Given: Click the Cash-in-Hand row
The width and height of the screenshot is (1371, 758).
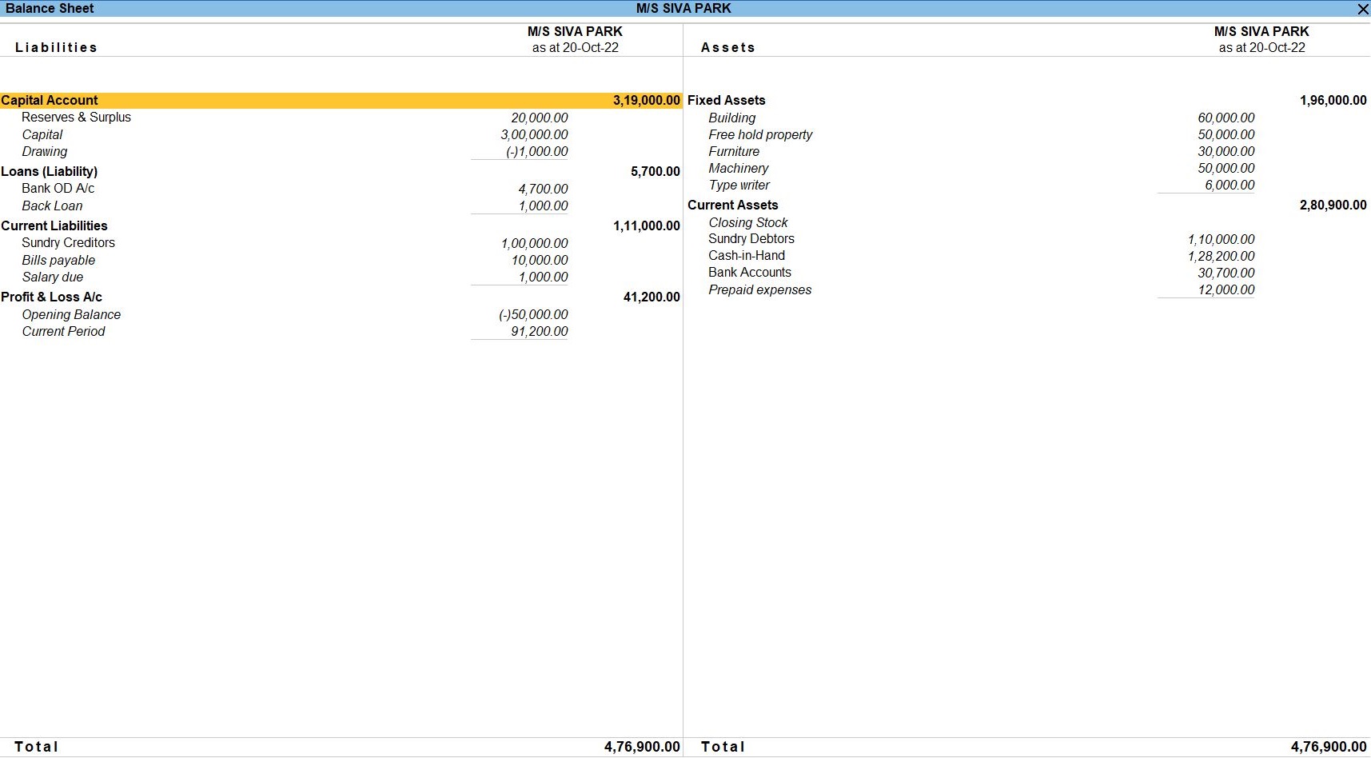Looking at the screenshot, I should point(746,256).
